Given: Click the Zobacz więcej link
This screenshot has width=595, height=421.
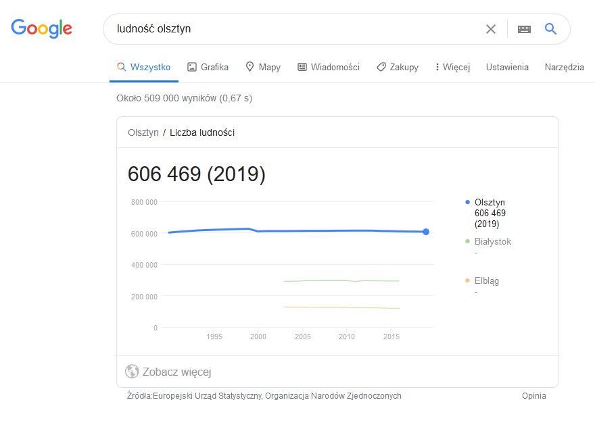Looking at the screenshot, I should (177, 372).
